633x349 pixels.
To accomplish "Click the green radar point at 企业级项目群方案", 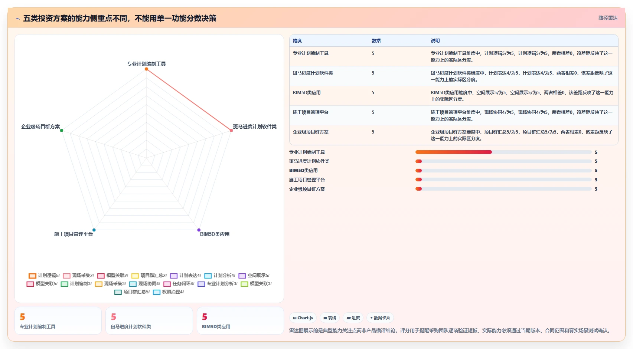I will coord(62,131).
